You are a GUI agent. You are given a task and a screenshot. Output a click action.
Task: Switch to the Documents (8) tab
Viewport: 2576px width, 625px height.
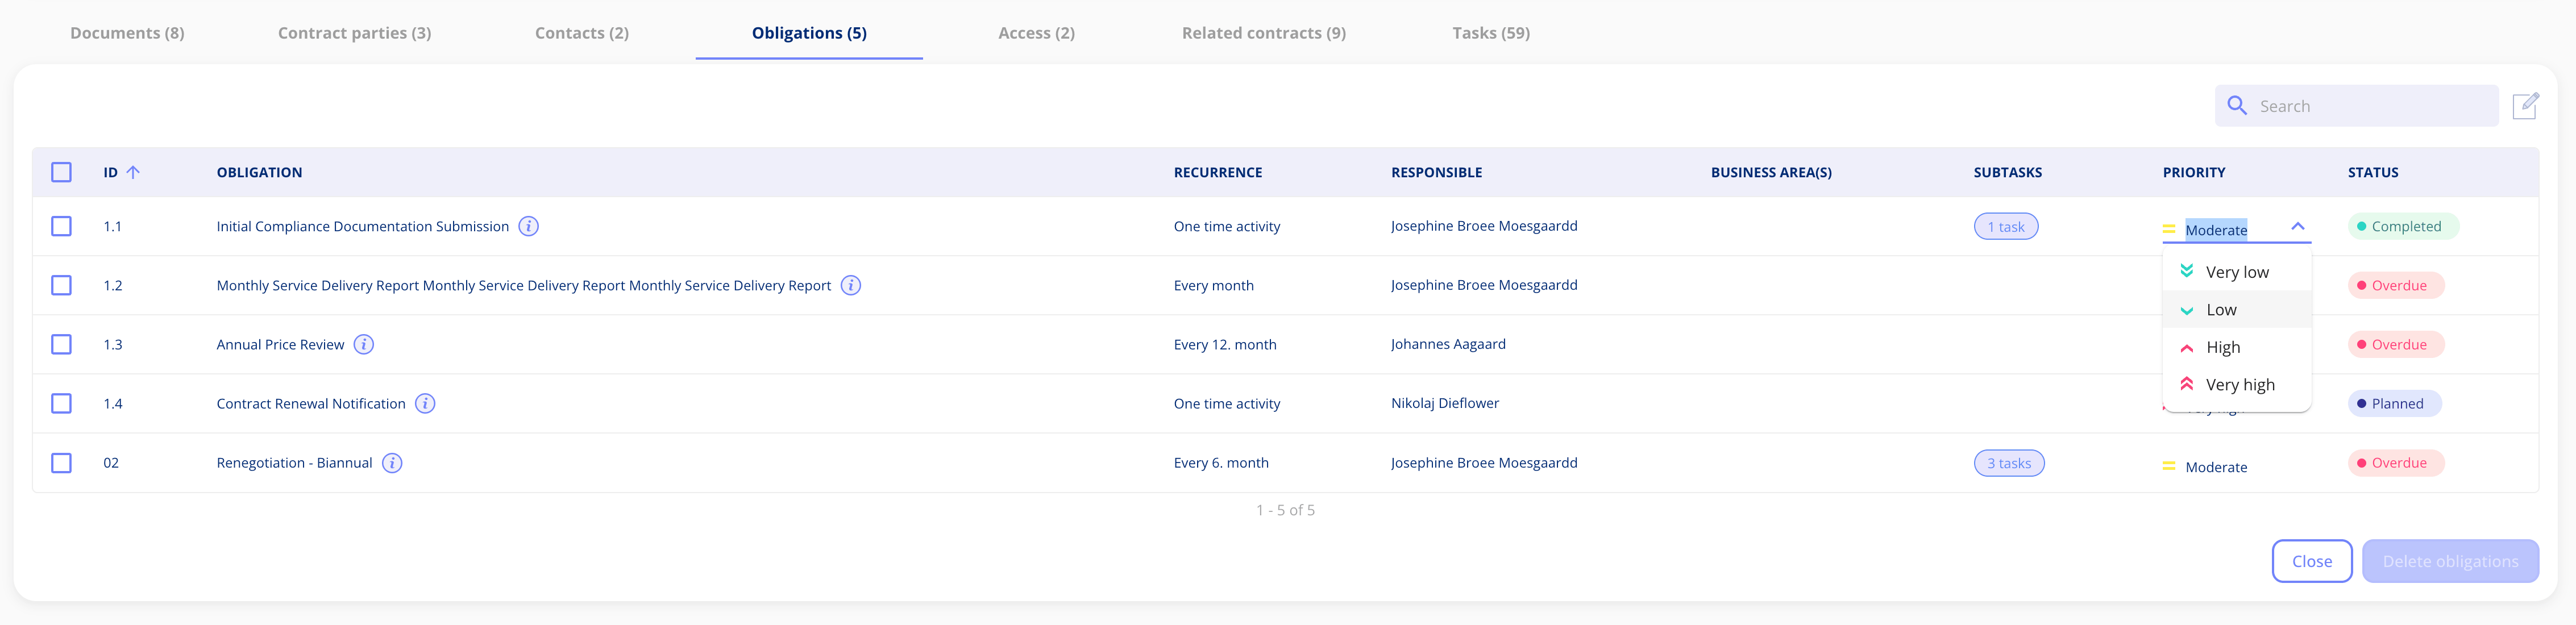(127, 33)
